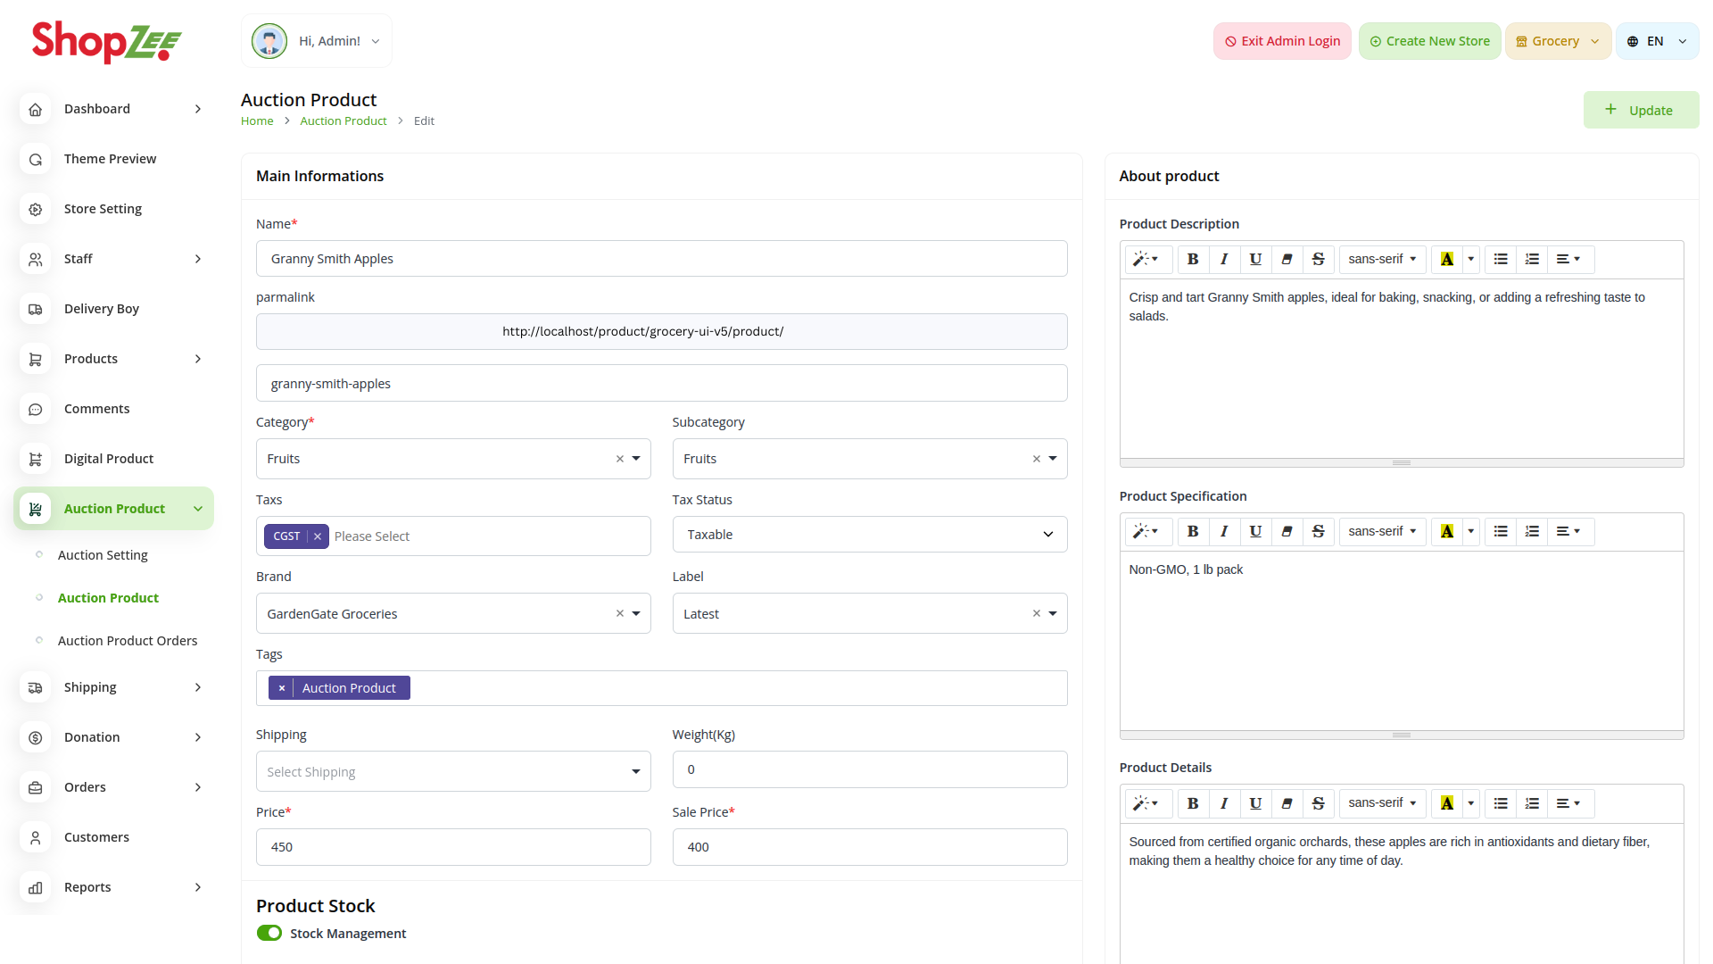Screen dimensions: 1713x964
Task: Open Auction Setting in sidebar
Action: click(x=103, y=555)
